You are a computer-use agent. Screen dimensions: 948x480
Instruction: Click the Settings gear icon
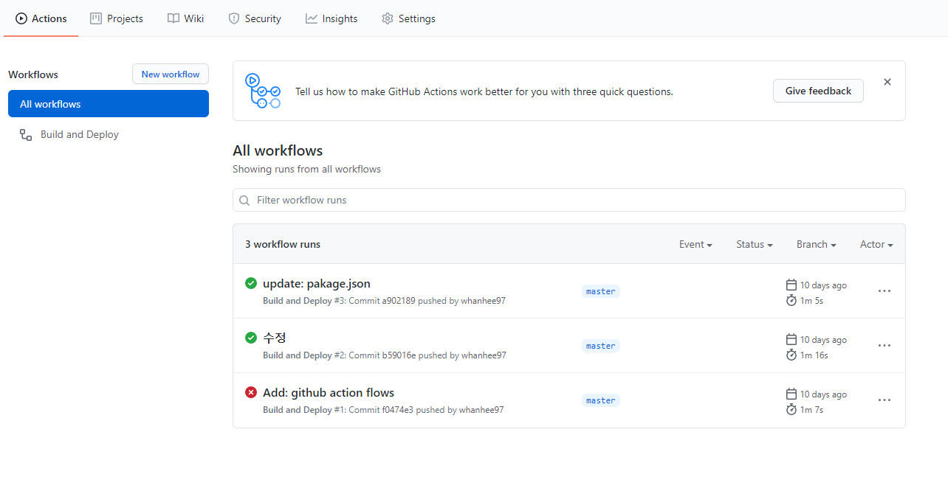tap(388, 18)
